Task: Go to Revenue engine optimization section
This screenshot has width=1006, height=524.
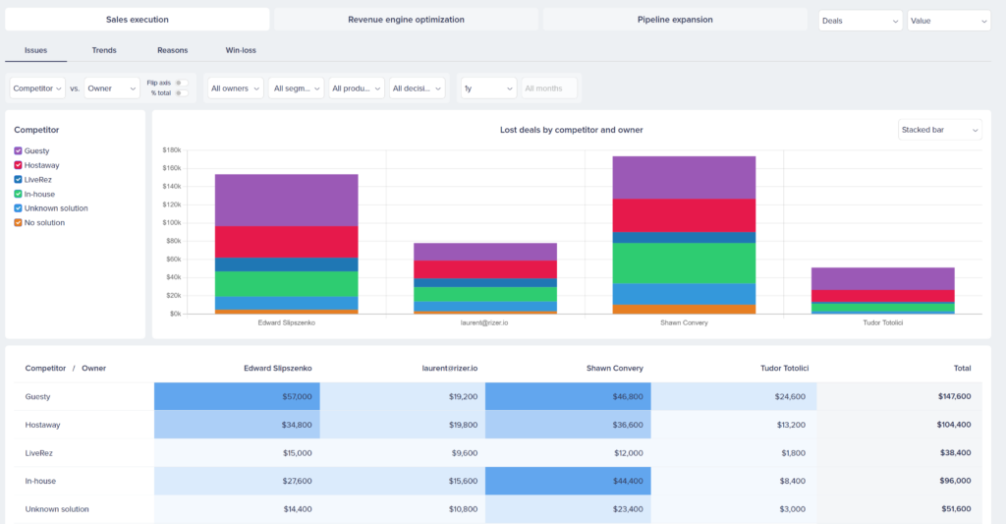Action: tap(406, 20)
